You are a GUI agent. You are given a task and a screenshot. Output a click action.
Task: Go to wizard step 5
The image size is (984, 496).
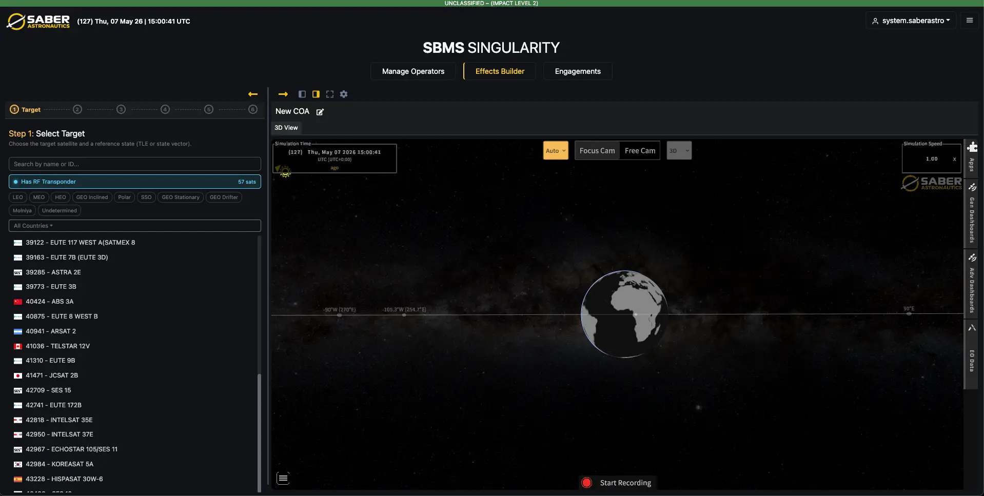click(209, 109)
